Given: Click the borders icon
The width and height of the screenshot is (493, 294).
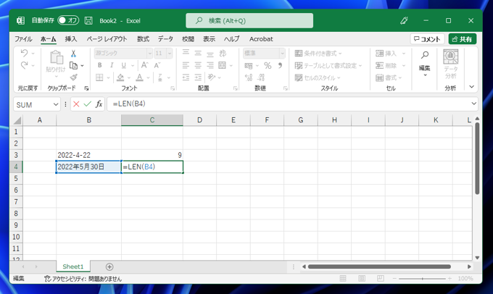Looking at the screenshot, I should click(x=99, y=77).
